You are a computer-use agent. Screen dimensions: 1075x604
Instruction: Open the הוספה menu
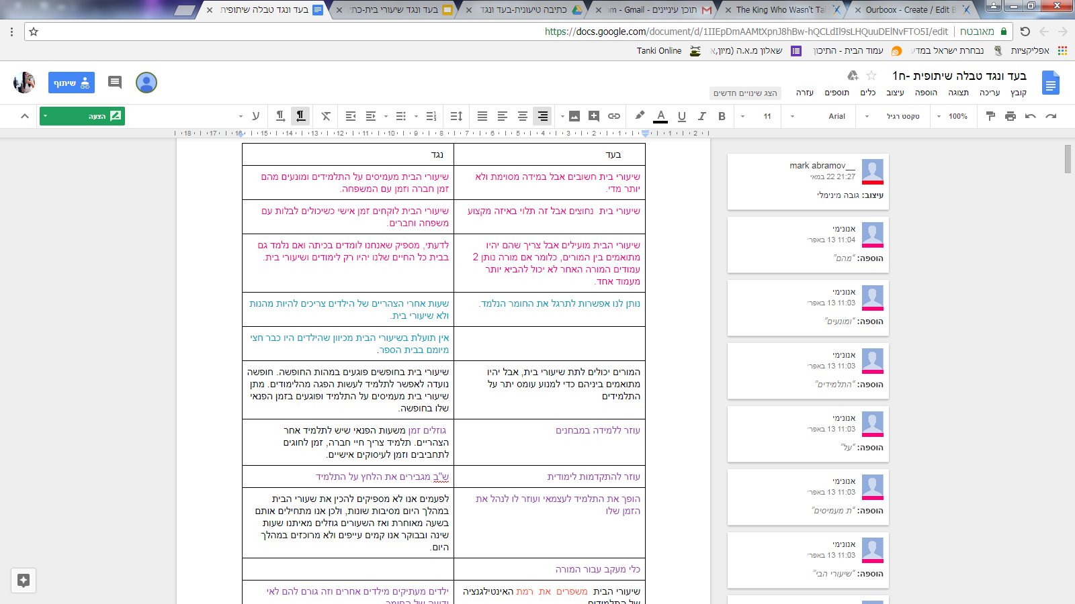(x=926, y=93)
